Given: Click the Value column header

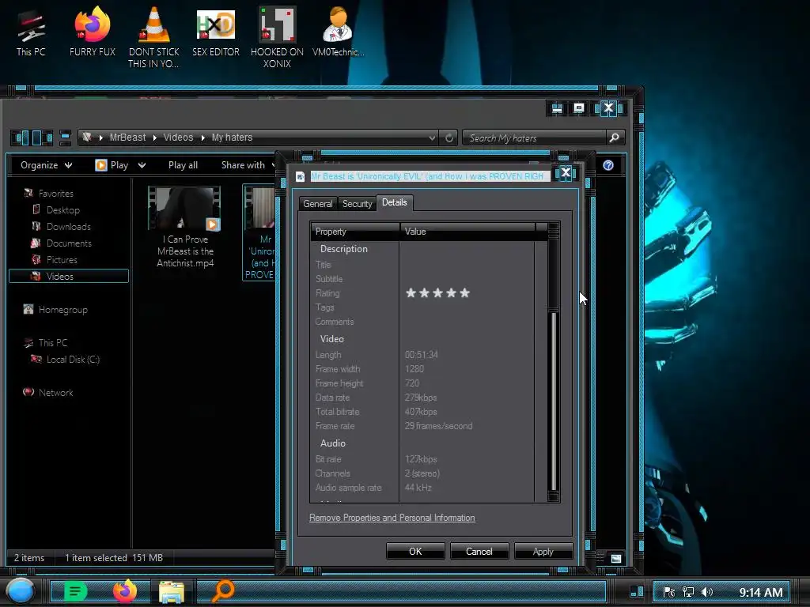Looking at the screenshot, I should [467, 232].
